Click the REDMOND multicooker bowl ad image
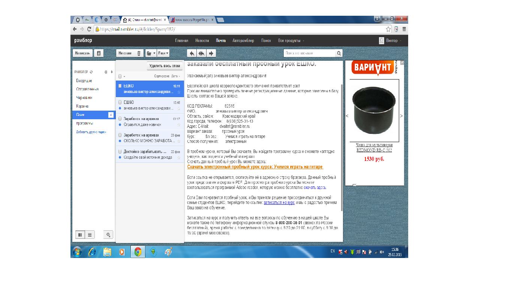 [374, 110]
